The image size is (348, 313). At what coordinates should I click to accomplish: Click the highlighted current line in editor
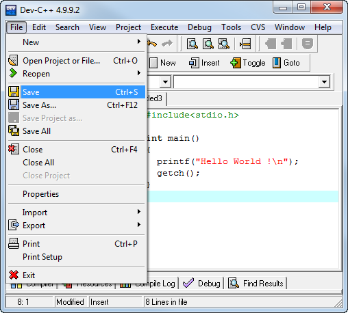point(243,196)
